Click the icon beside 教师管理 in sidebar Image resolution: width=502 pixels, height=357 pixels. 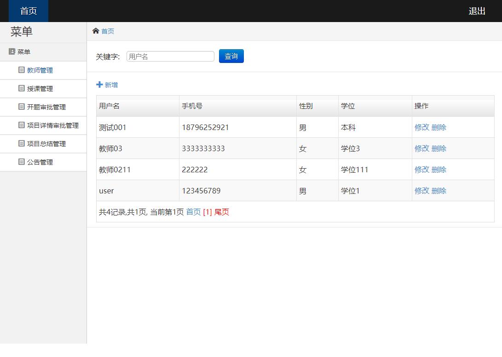pos(22,70)
